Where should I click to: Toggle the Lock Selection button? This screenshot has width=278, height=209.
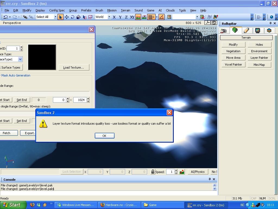[x=72, y=172]
